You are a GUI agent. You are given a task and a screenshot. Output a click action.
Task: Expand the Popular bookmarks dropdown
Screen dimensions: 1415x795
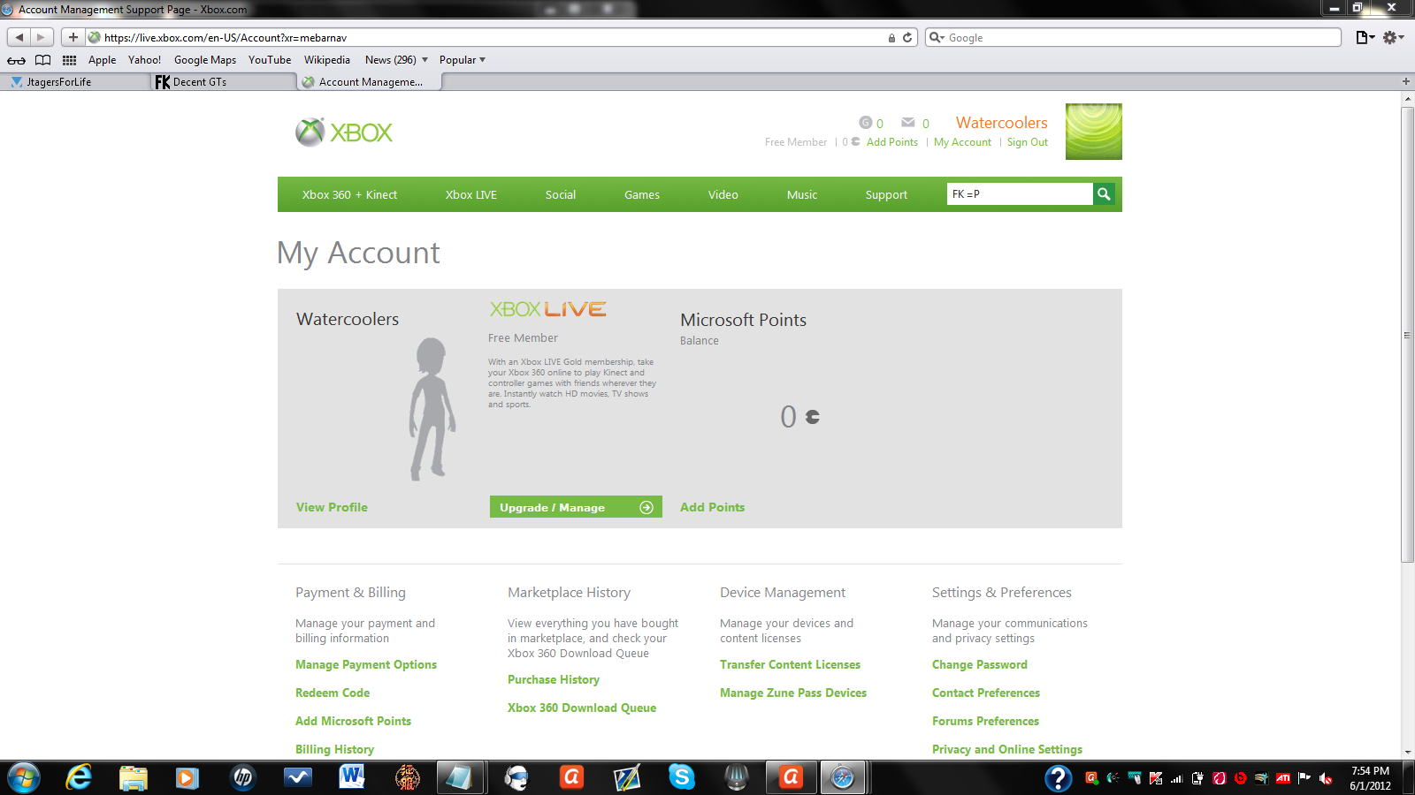click(463, 60)
